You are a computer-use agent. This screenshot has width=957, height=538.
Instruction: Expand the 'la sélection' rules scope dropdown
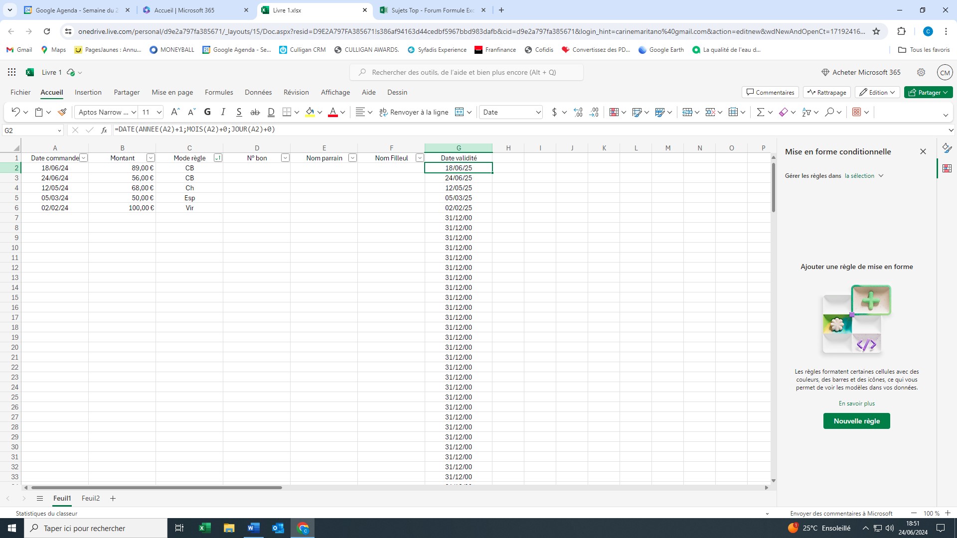pyautogui.click(x=864, y=176)
